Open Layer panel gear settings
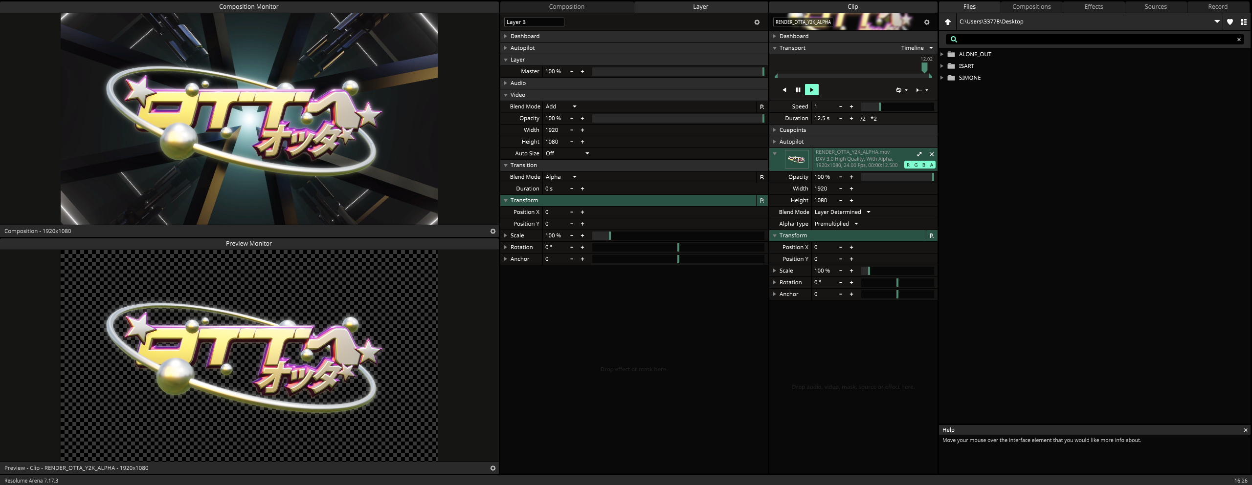This screenshot has height=485, width=1252. [757, 22]
